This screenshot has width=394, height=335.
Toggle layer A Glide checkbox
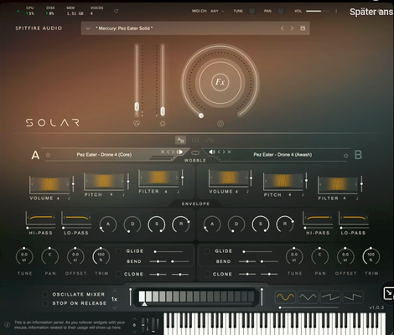click(x=118, y=251)
